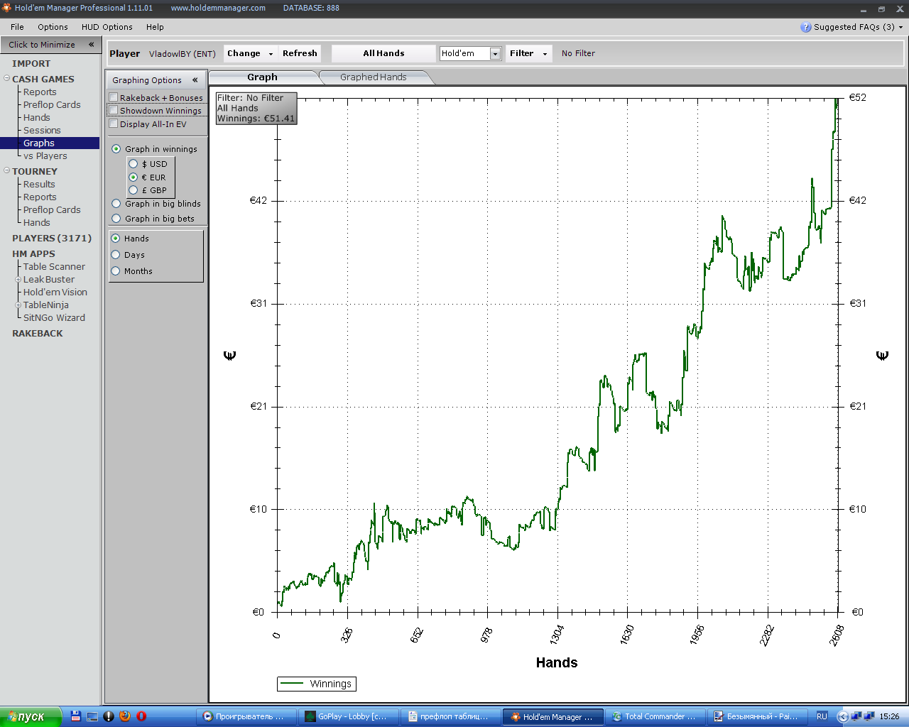Open the Hold'em game type dropdown
The image size is (909, 727).
pyautogui.click(x=495, y=54)
